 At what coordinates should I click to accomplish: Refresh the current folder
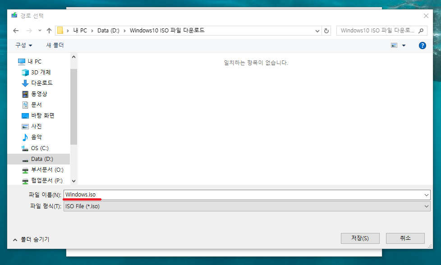point(326,31)
